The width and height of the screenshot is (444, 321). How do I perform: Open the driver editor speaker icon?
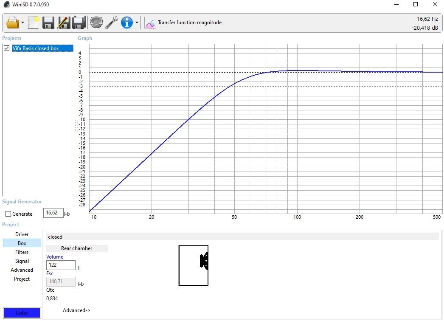click(96, 23)
